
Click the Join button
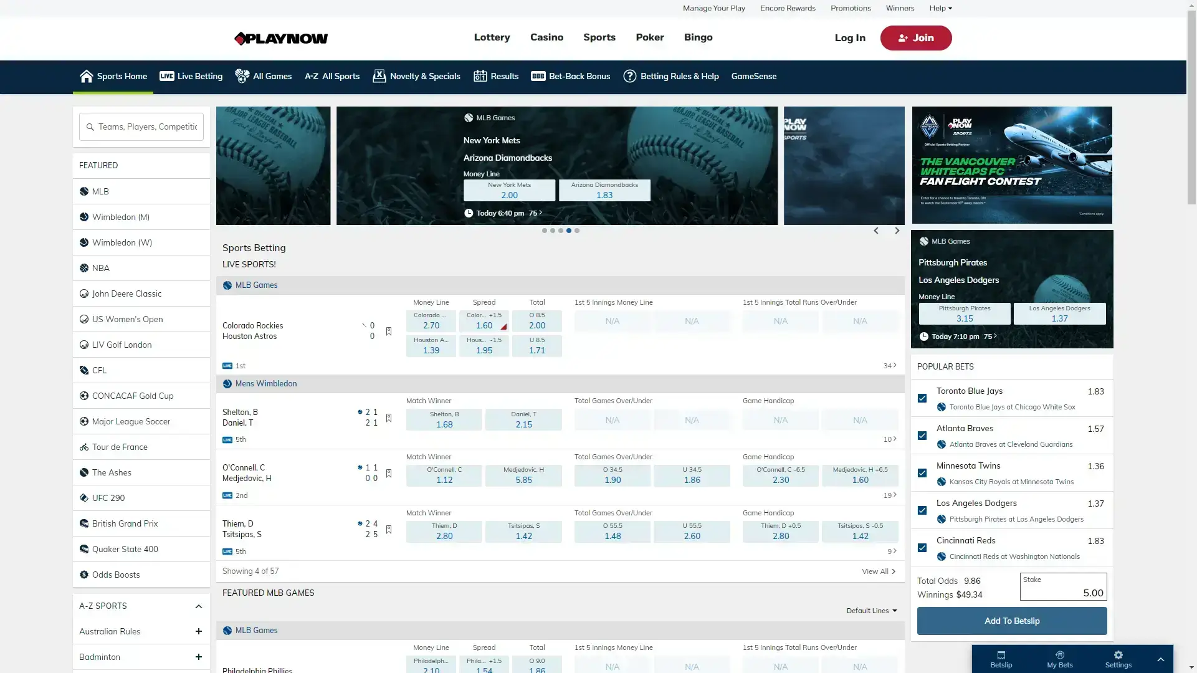(916, 38)
